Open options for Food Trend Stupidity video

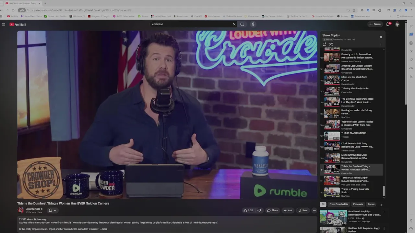click(x=384, y=212)
